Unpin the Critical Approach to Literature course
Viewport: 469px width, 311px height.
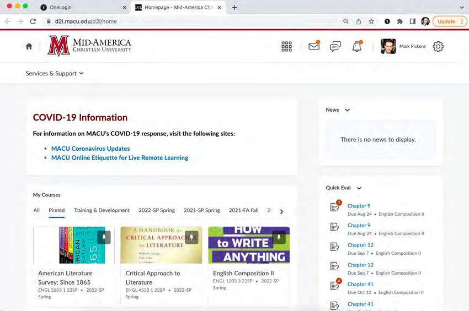pyautogui.click(x=191, y=237)
